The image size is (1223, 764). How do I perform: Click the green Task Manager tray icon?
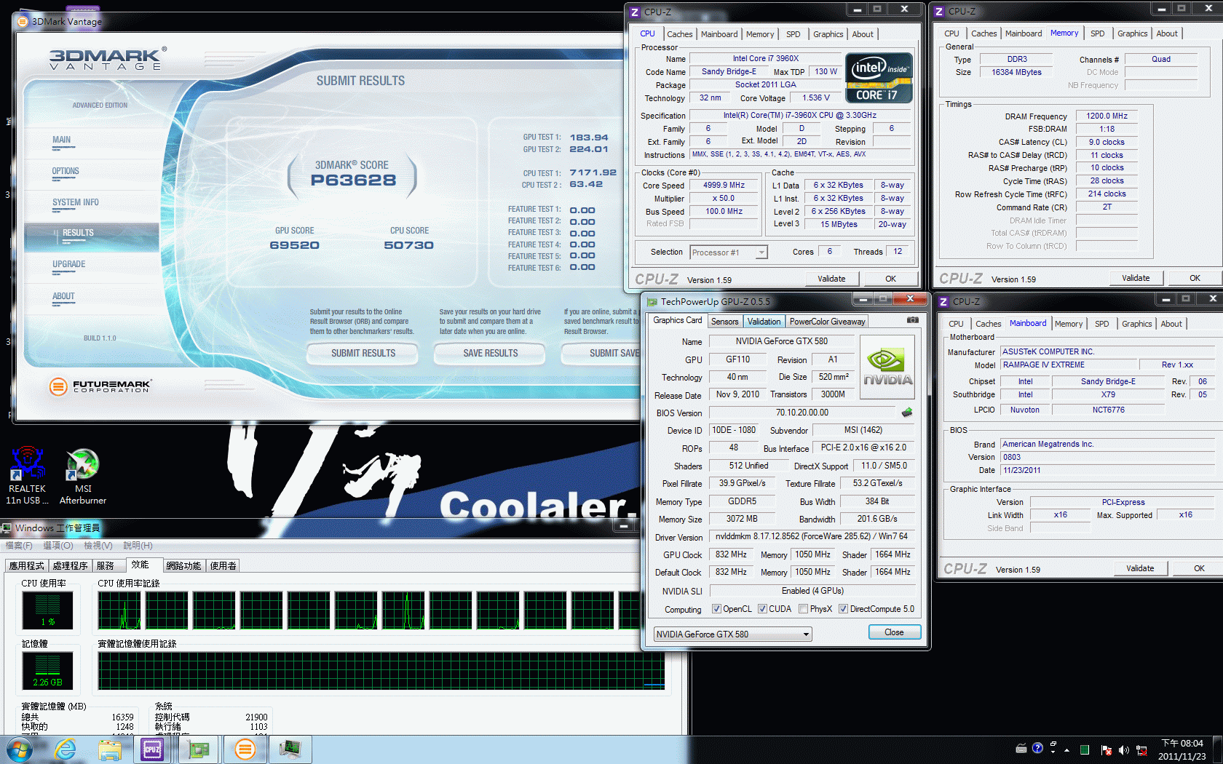1085,749
